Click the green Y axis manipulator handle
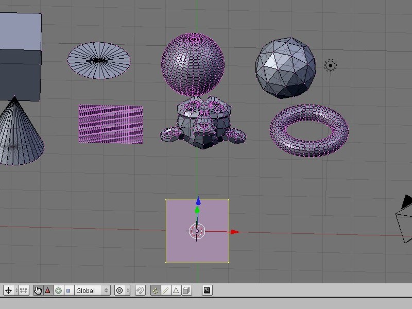The image size is (412, 309). (x=197, y=210)
